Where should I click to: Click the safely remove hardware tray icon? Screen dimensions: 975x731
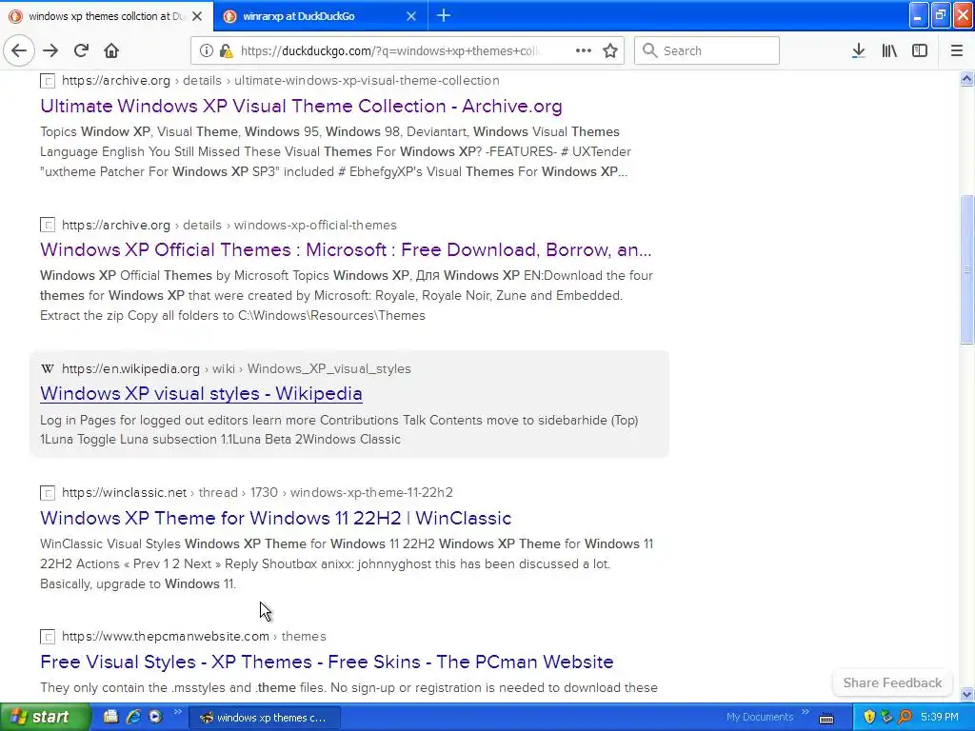pos(886,717)
